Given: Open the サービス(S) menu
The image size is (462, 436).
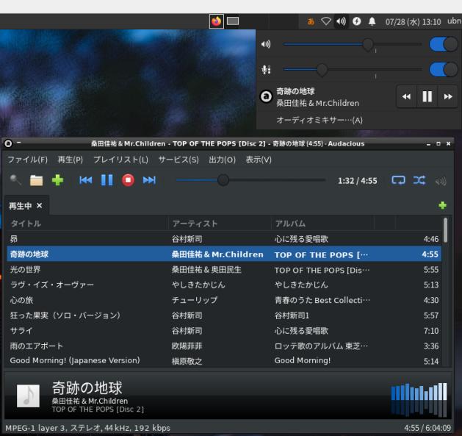Looking at the screenshot, I should pyautogui.click(x=178, y=160).
